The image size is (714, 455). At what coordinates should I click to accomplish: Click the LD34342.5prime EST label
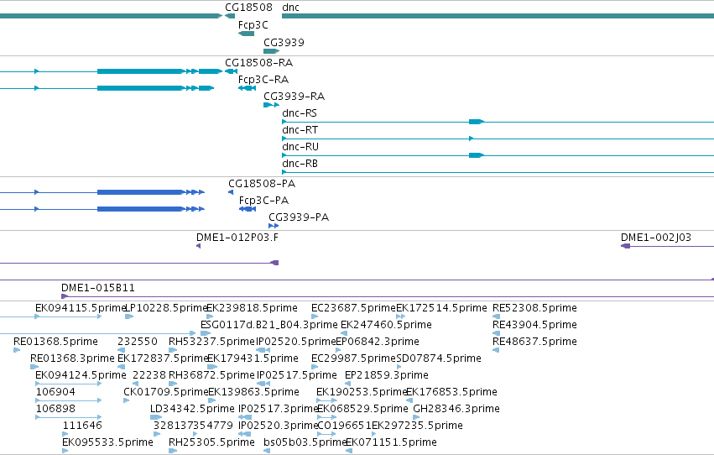coord(193,410)
